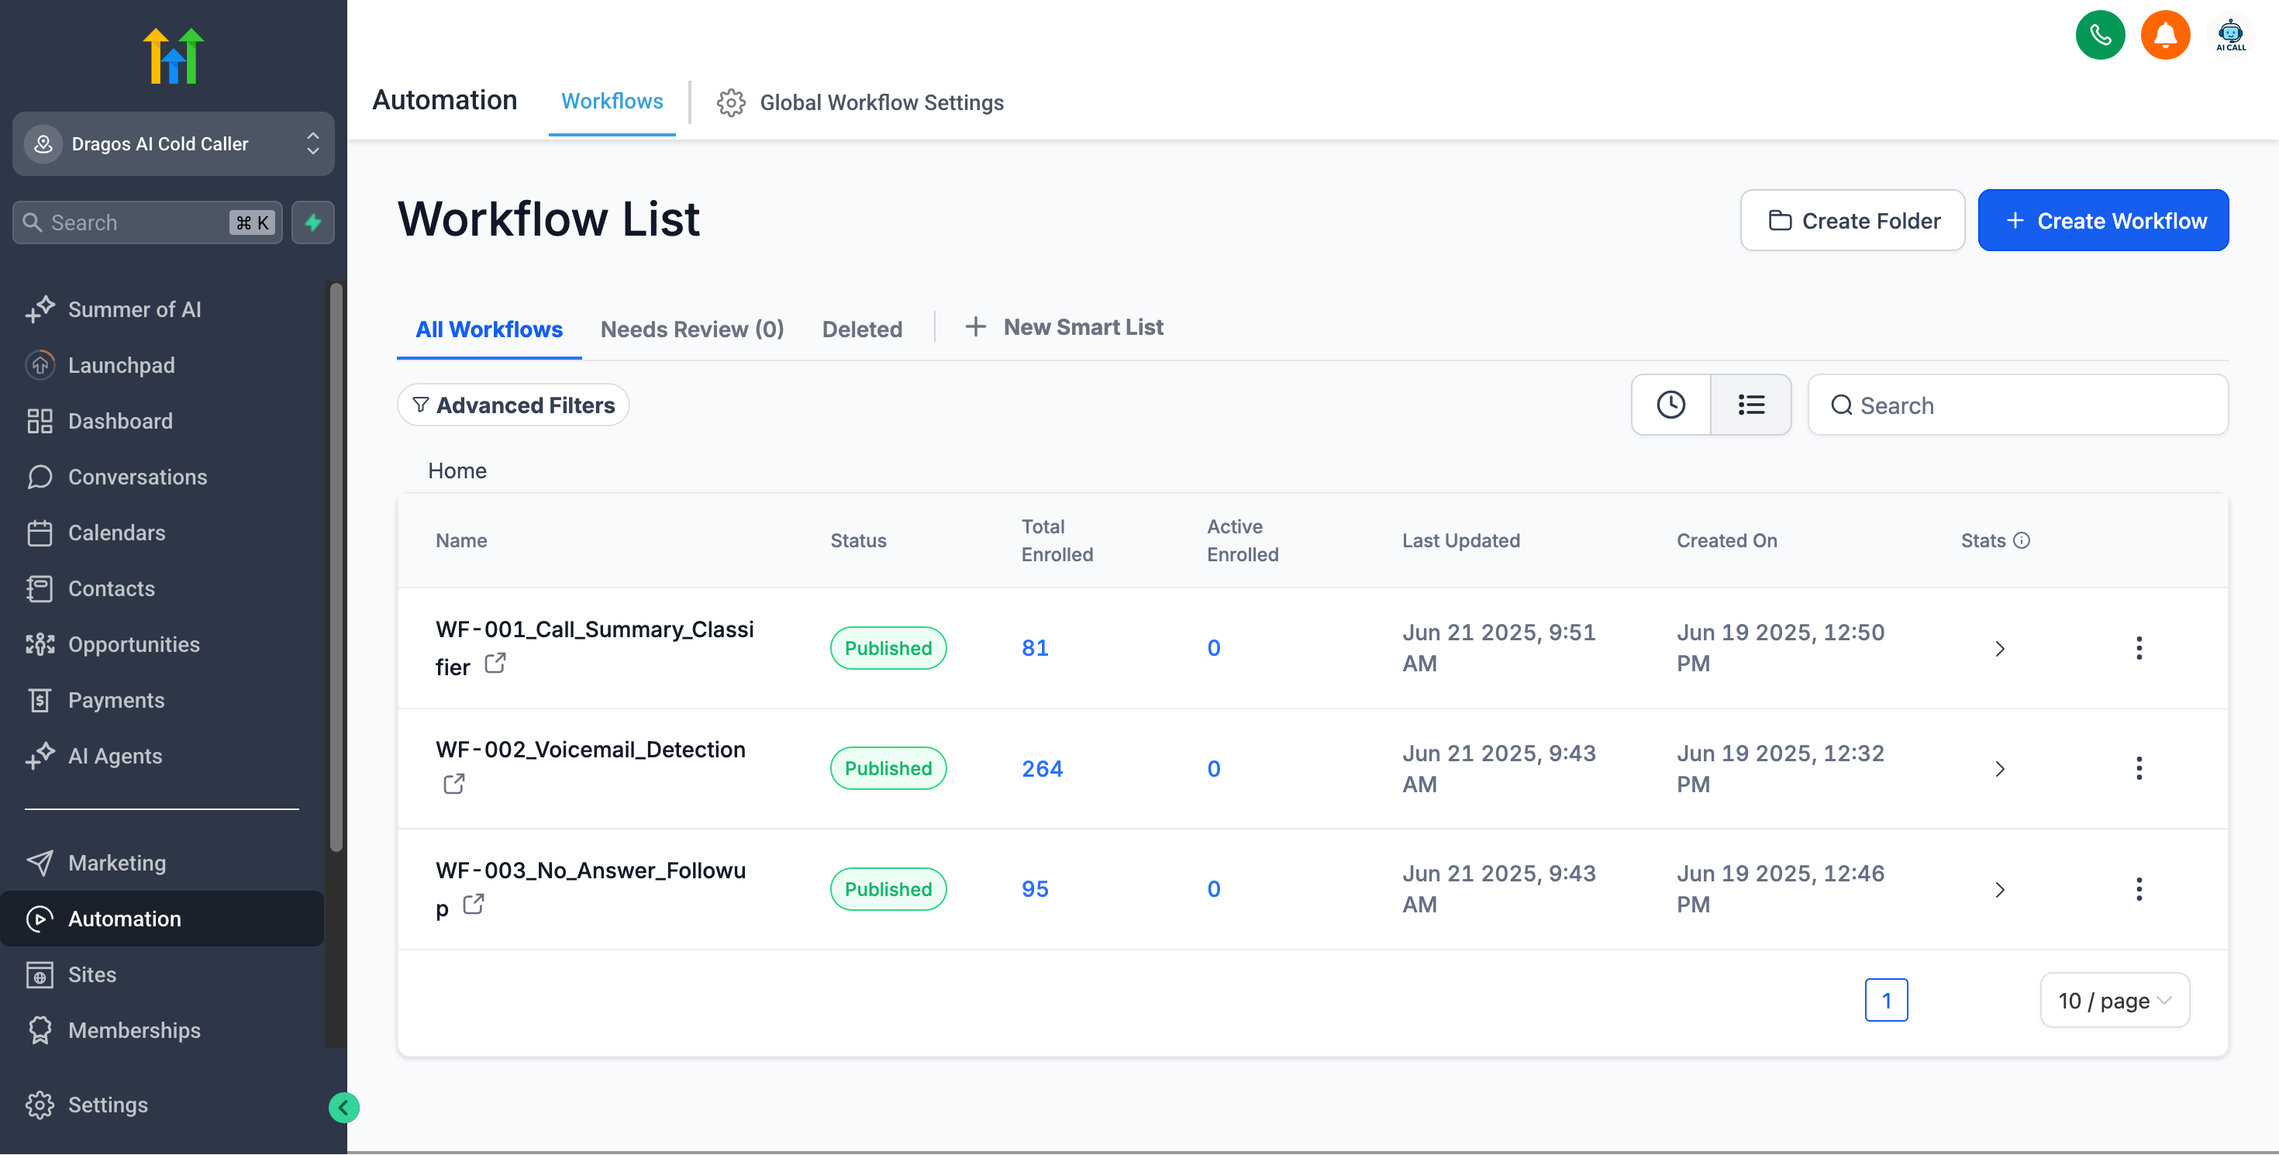
Task: Click the Last Updated column header
Action: click(x=1460, y=540)
